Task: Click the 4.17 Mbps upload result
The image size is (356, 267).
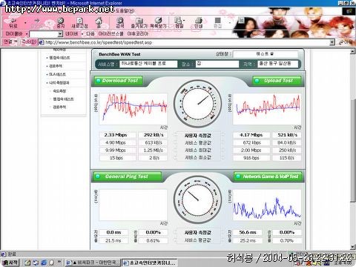Action: click(251, 135)
